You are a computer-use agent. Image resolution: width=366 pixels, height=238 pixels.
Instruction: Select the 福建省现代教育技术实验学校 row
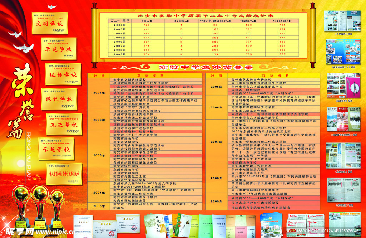[274, 203]
